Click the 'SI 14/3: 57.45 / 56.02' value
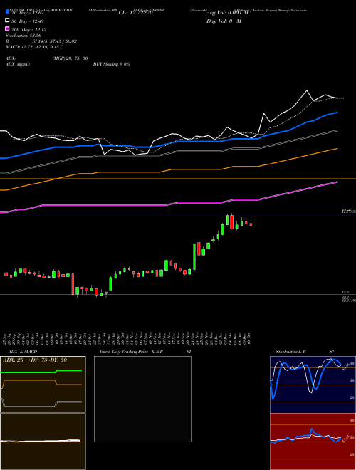Image resolution: width=356 pixels, height=470 pixels. click(x=55, y=41)
